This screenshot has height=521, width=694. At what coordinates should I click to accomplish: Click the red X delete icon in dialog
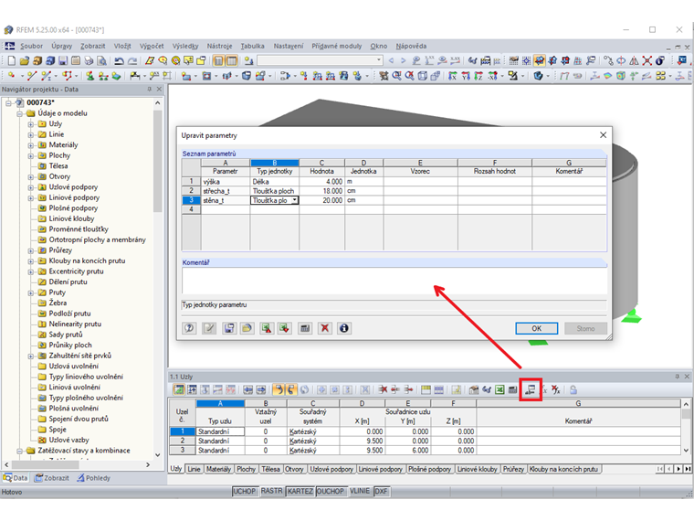[325, 328]
